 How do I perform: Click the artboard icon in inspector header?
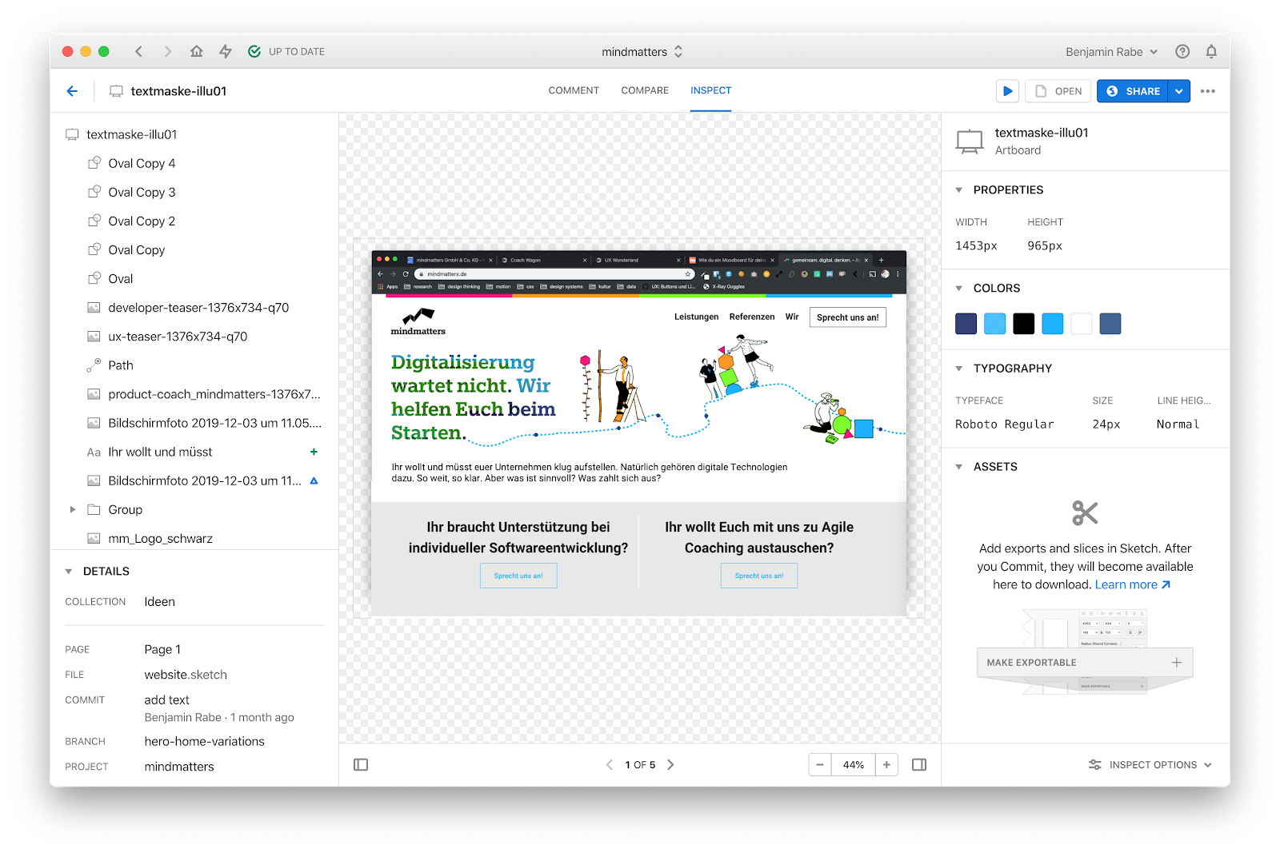coord(970,142)
